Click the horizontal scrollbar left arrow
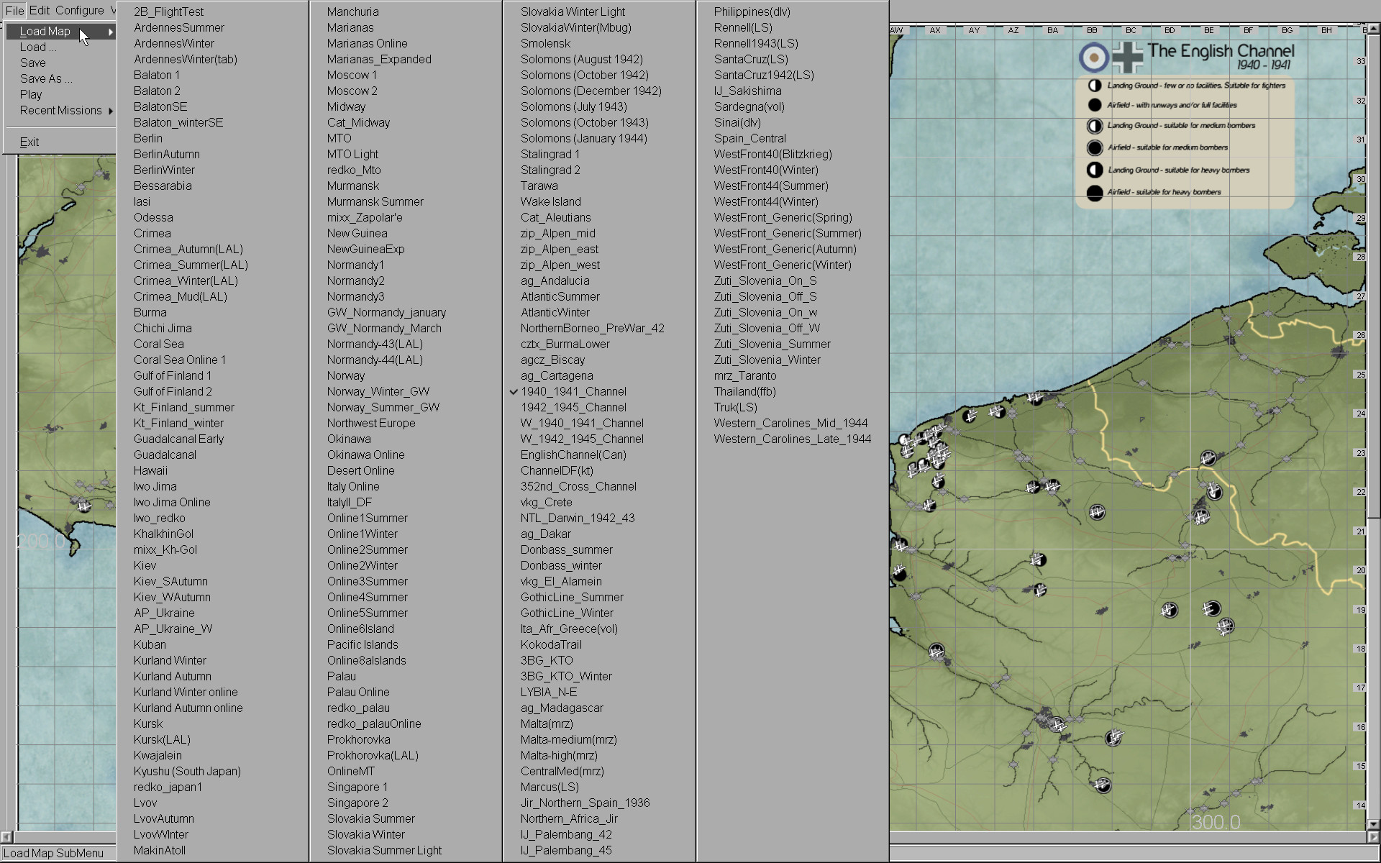 pos(6,837)
